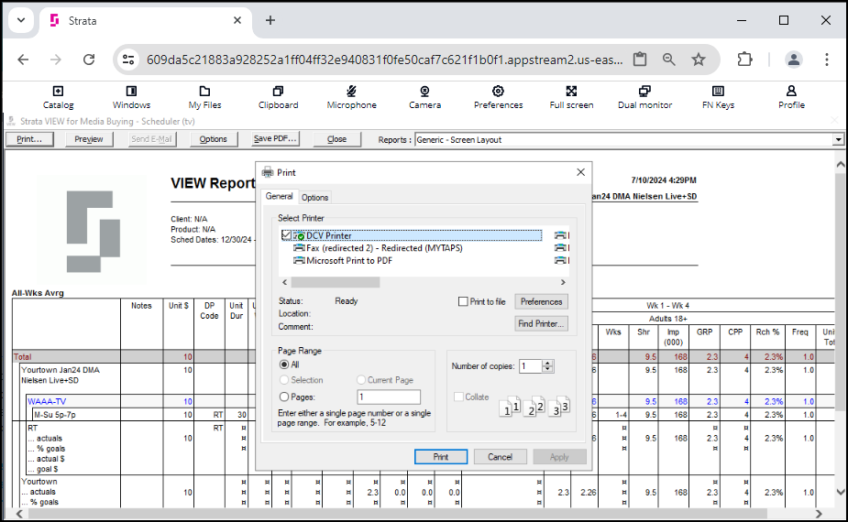Open the tab search chevron
This screenshot has height=522, width=848.
click(x=21, y=20)
